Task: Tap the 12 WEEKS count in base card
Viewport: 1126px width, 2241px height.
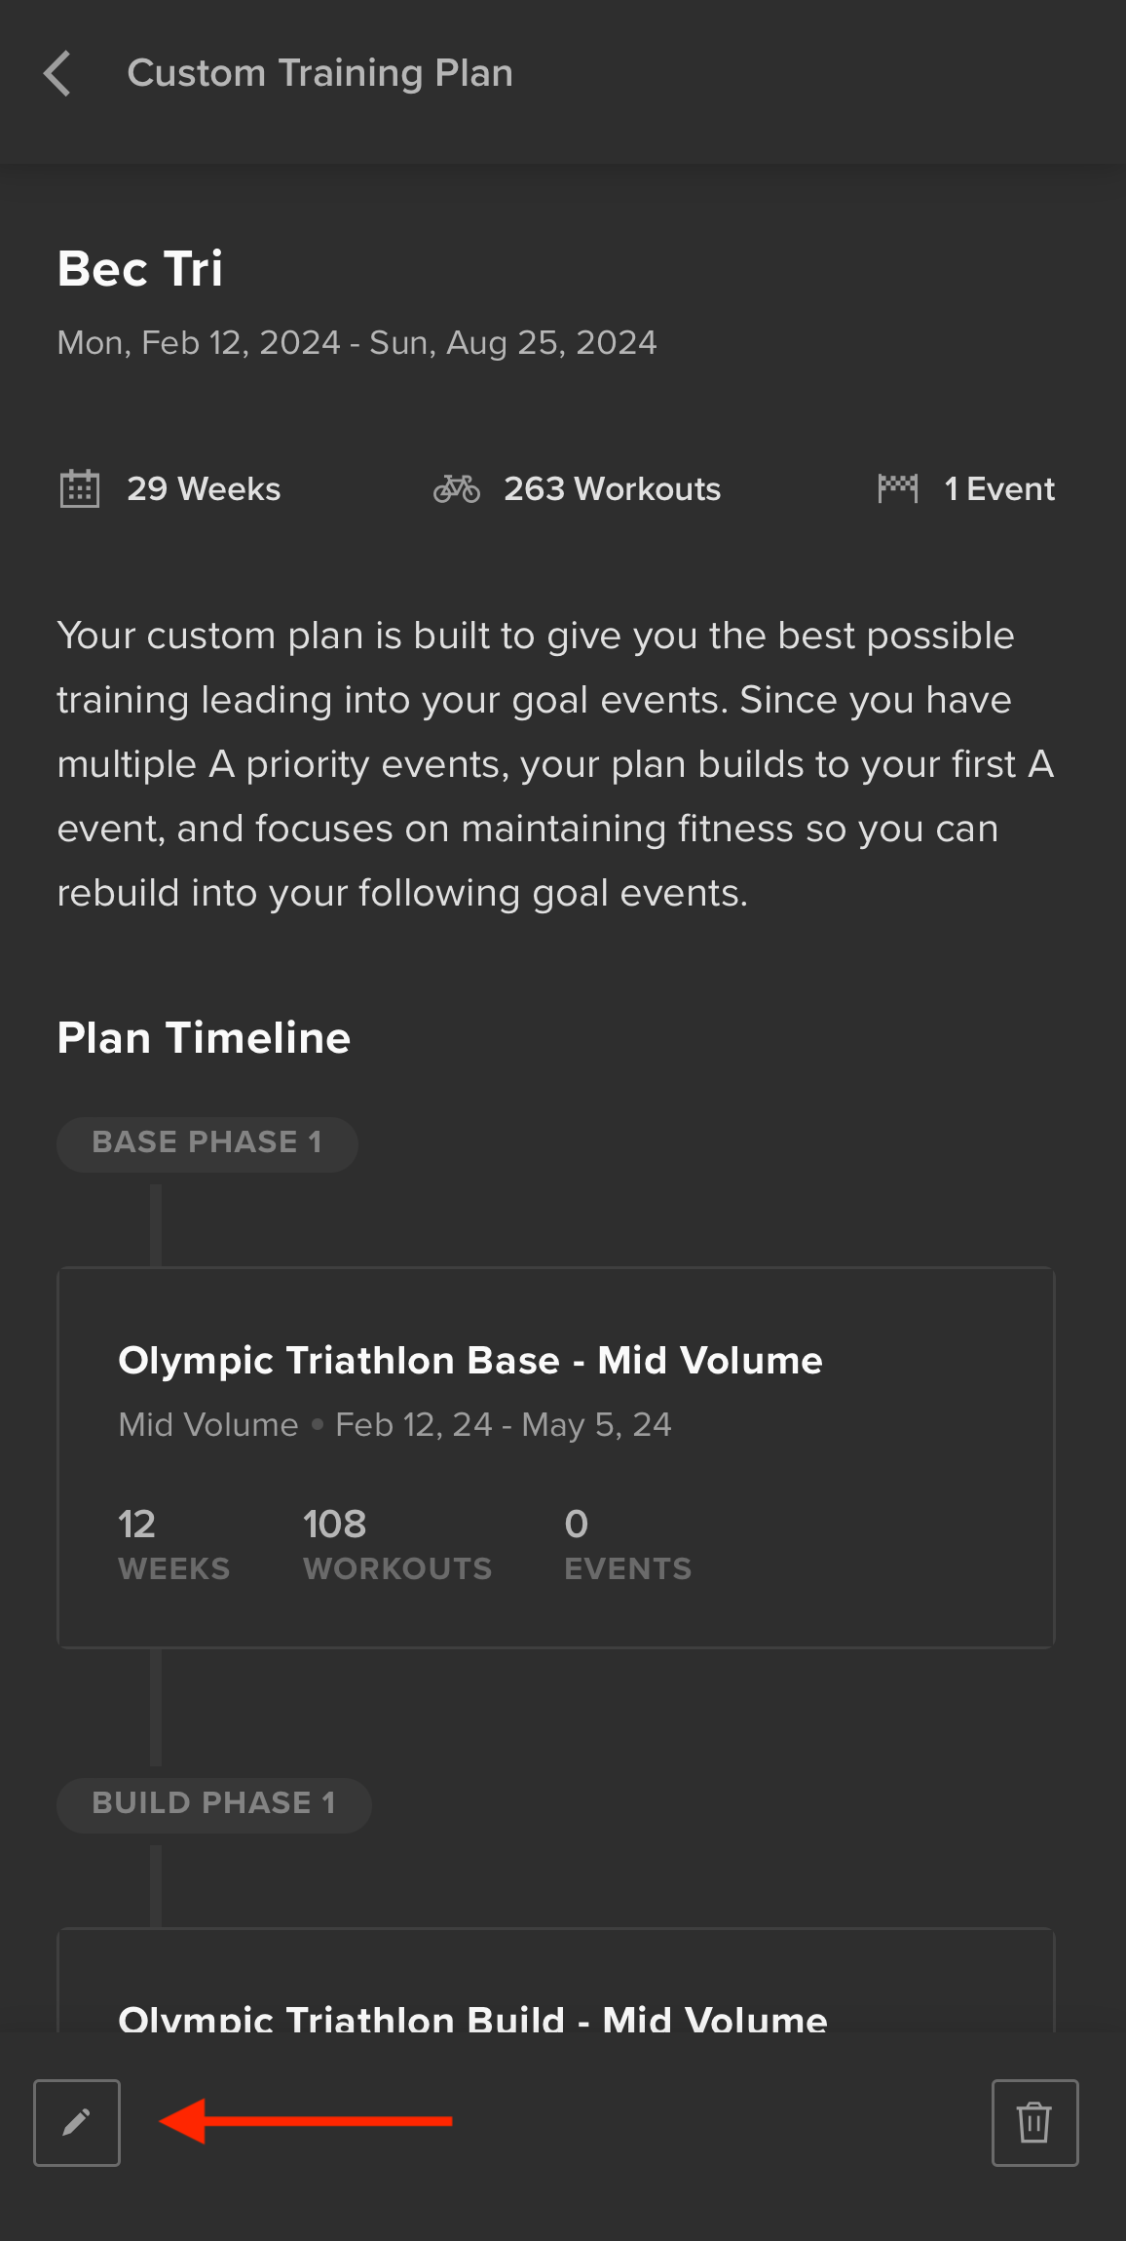Action: pyautogui.click(x=173, y=1544)
